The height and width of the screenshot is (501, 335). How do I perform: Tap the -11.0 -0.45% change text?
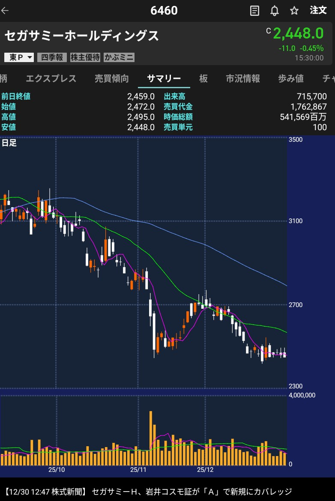point(301,48)
